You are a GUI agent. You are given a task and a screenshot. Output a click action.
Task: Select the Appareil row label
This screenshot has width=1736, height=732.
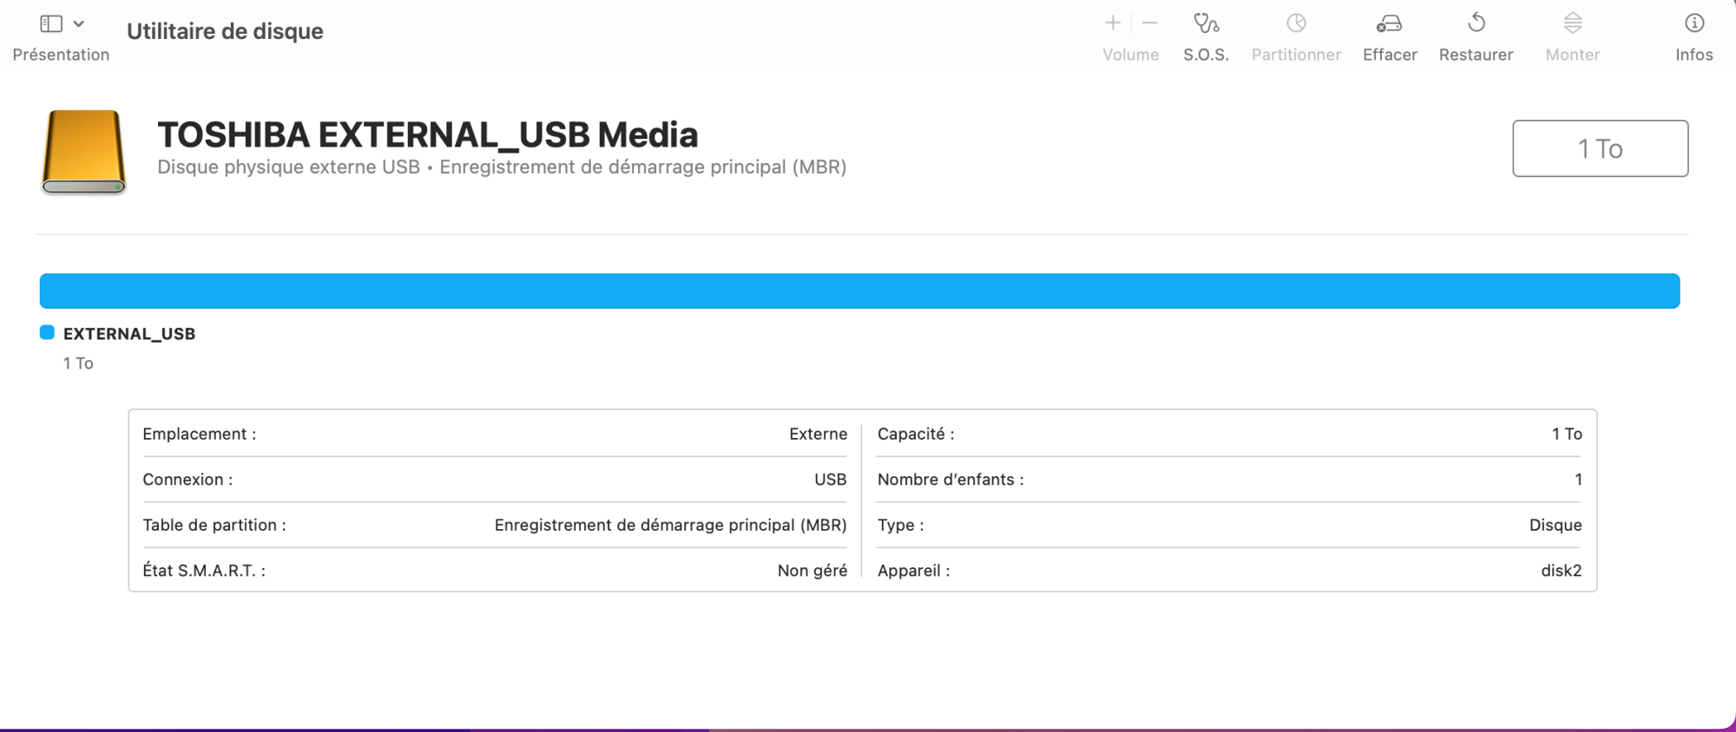tap(914, 571)
